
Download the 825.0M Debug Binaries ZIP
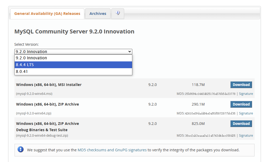(x=241, y=124)
